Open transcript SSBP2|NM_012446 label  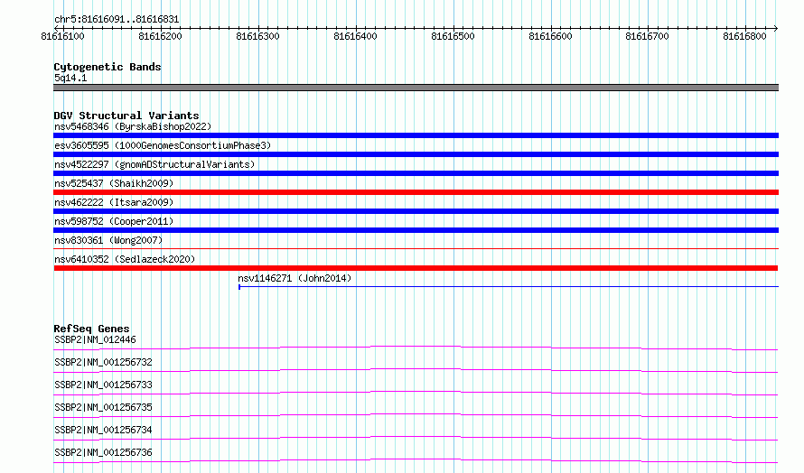pos(95,339)
